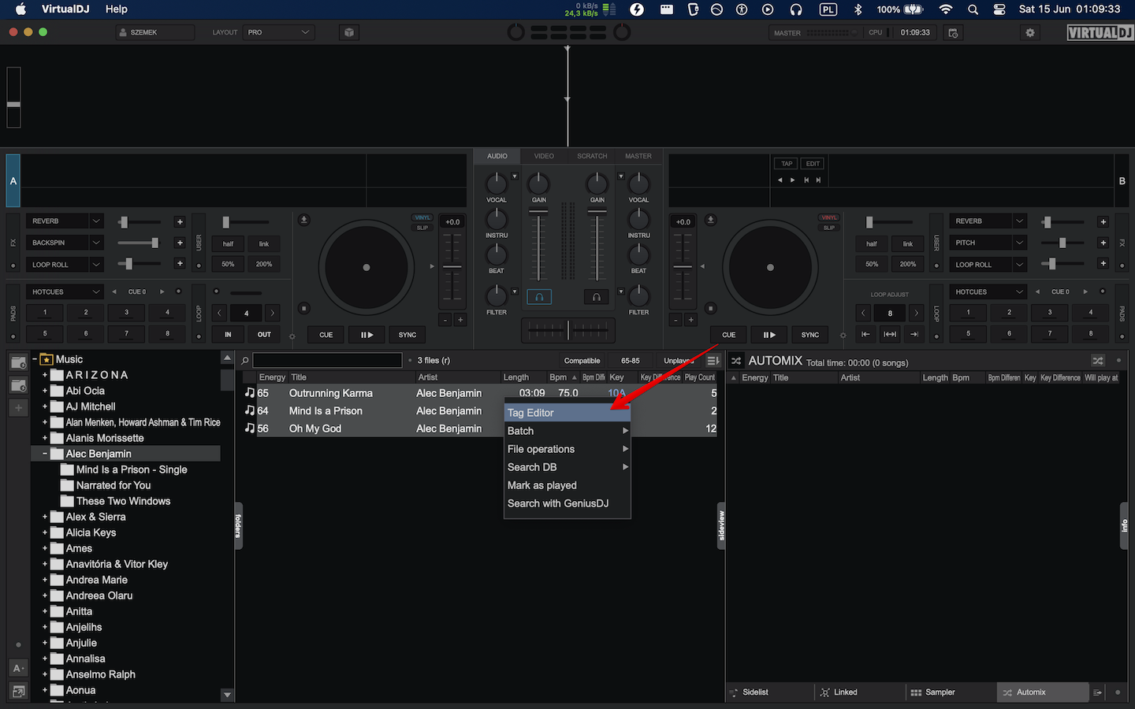The image size is (1135, 709).
Task: Click the plus icon in browser sidebar
Action: [18, 408]
